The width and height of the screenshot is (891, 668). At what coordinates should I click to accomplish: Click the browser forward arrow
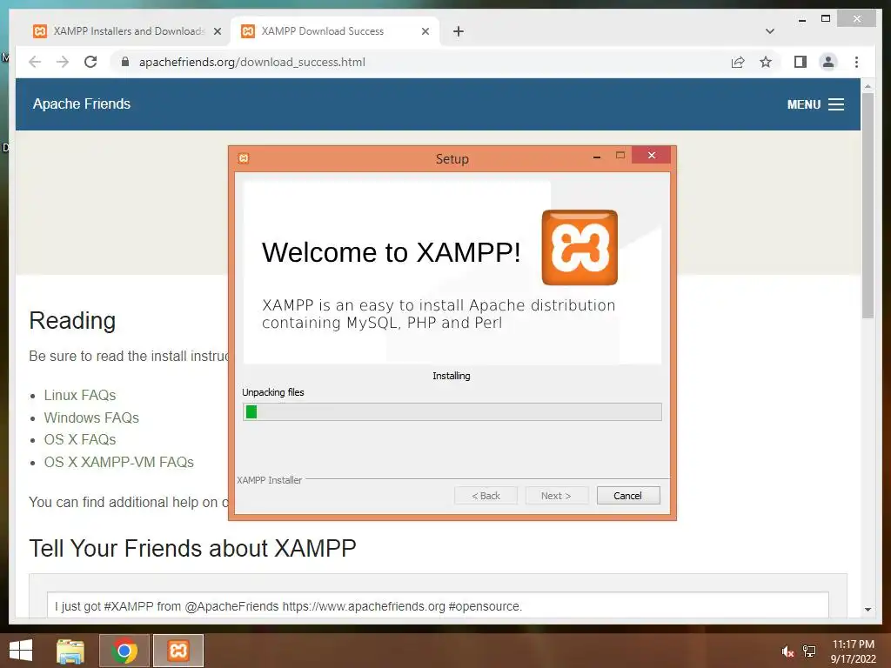(63, 62)
